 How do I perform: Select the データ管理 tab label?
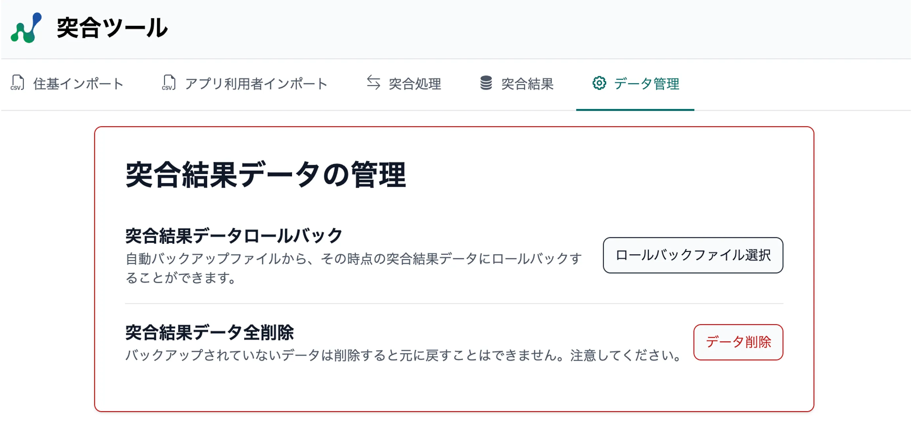tap(646, 84)
